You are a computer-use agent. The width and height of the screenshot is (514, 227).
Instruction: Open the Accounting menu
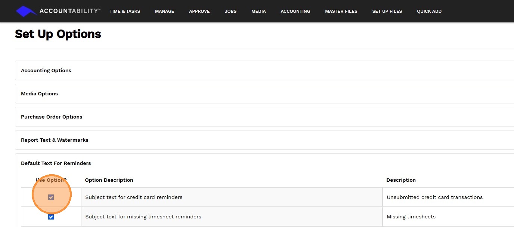pyautogui.click(x=295, y=11)
